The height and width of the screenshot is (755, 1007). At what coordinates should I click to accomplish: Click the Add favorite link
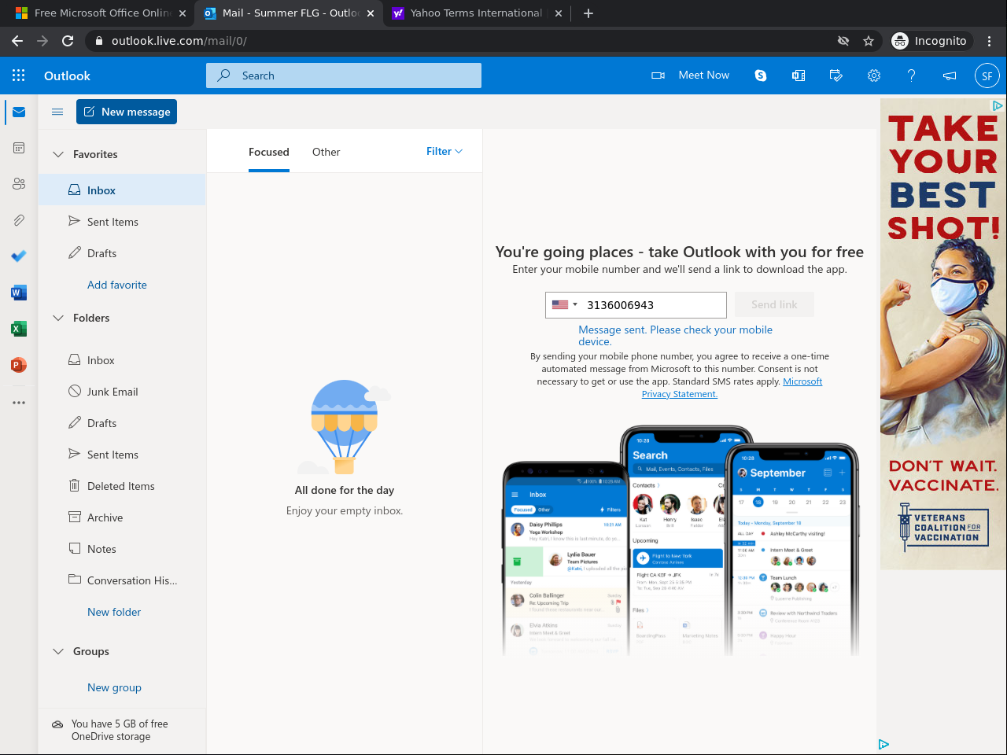coord(117,285)
